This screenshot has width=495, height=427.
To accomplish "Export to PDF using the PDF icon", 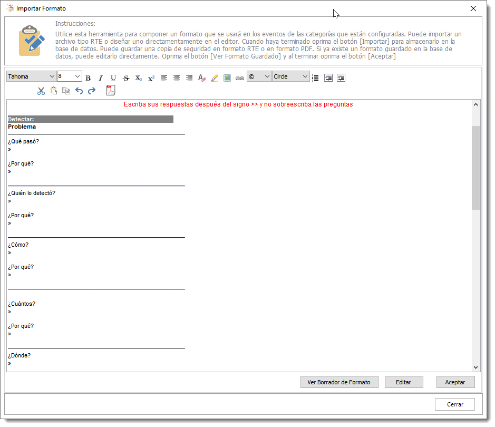I will coord(111,91).
